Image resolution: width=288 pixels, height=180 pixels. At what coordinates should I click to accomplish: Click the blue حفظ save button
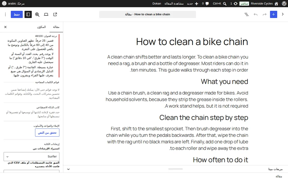pos(17,14)
